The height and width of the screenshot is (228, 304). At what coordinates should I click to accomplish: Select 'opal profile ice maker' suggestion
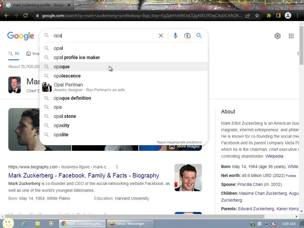[x=123, y=57]
